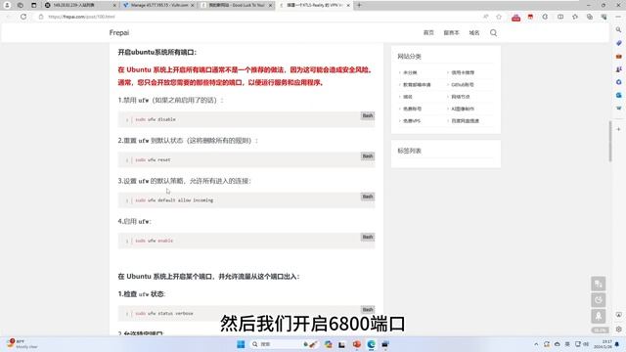Open the 信用卡推荐 category link
The width and height of the screenshot is (626, 352).
[463, 72]
